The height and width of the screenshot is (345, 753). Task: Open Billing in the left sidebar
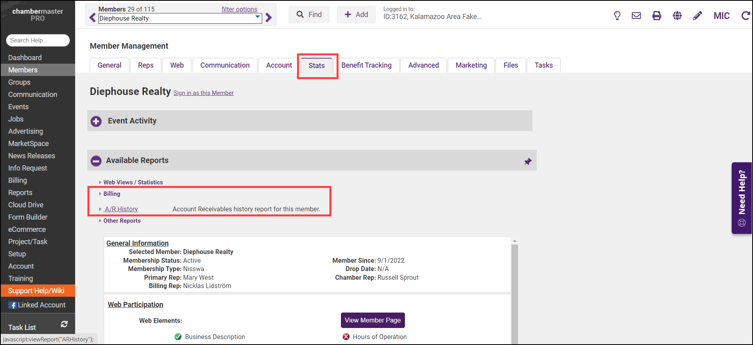click(18, 180)
